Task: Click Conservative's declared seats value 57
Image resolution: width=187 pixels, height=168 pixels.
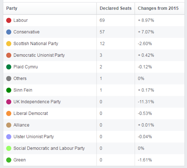Action: pos(102,32)
